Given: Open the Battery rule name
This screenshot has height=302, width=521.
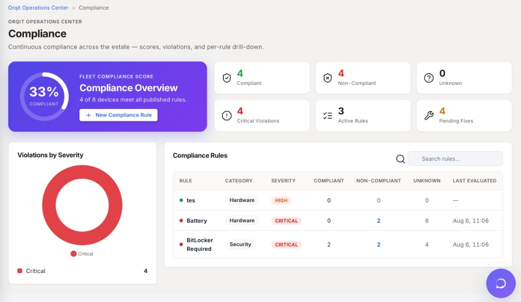Looking at the screenshot, I should (197, 221).
